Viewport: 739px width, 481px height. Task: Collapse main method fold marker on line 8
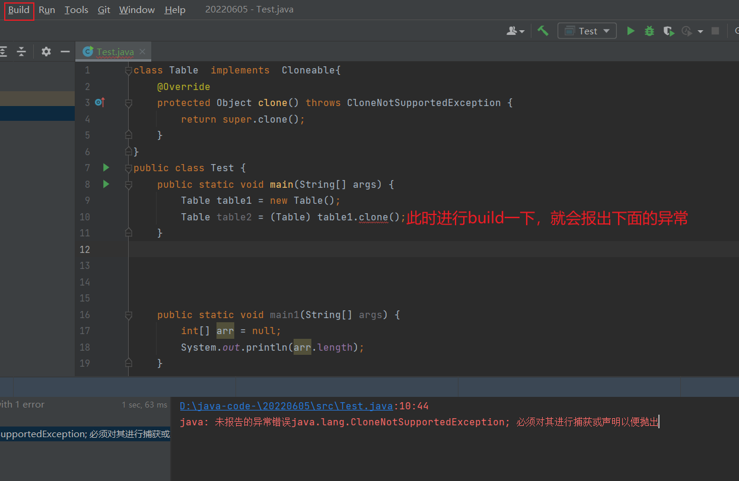coord(128,184)
